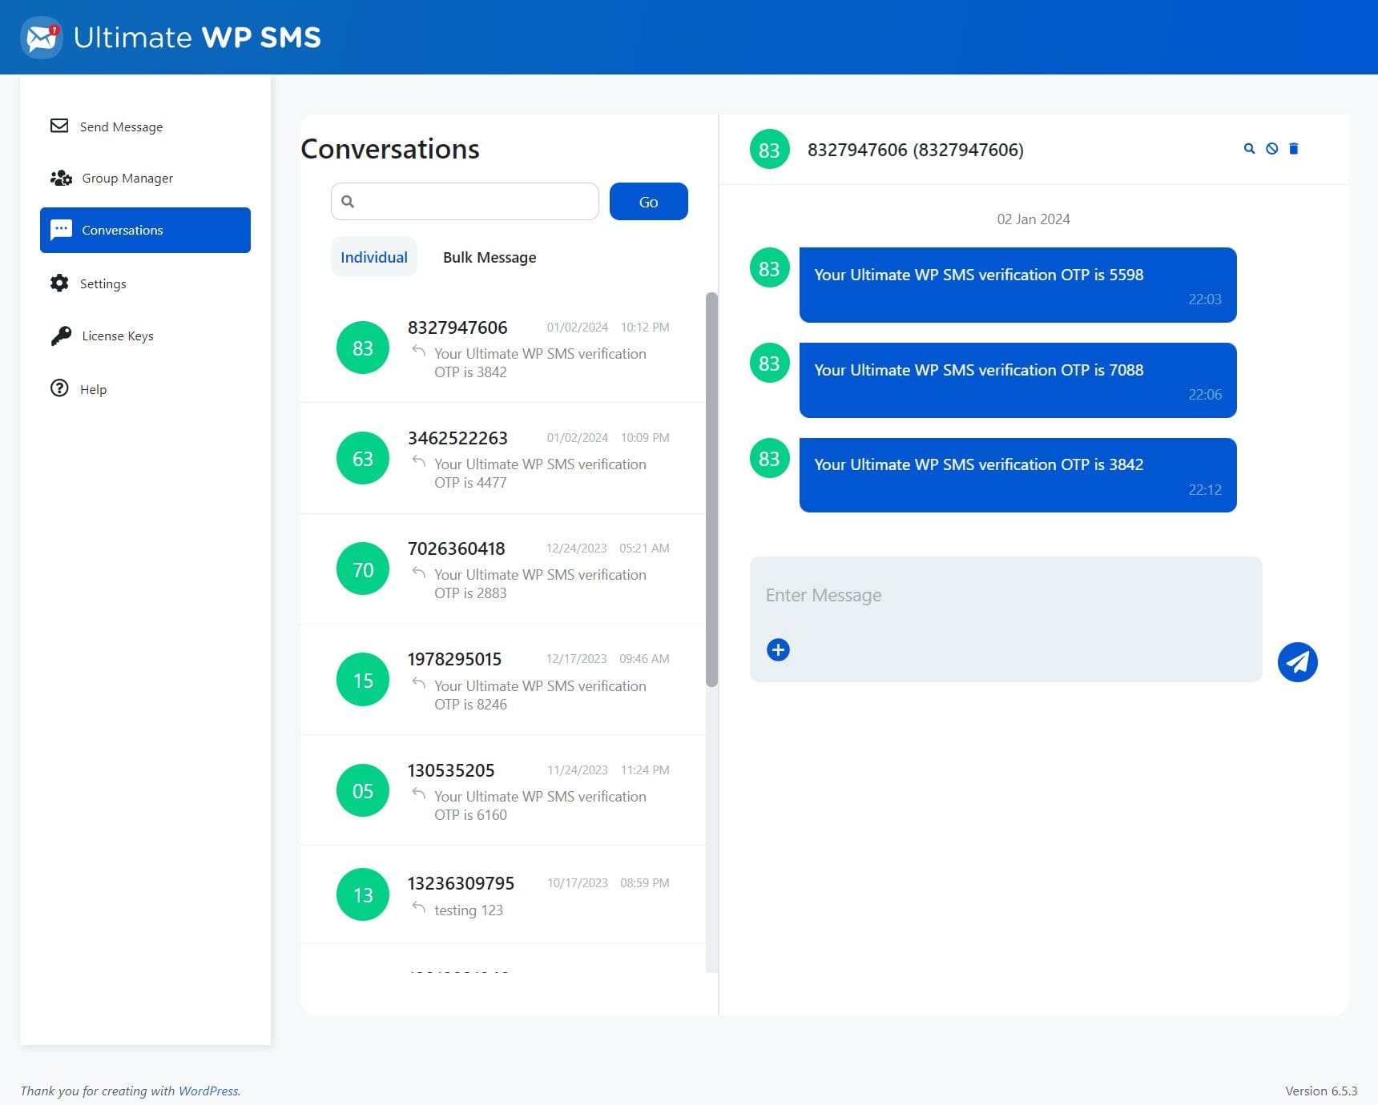Click the 'Version 6.5.3' footer text

tap(1321, 1091)
